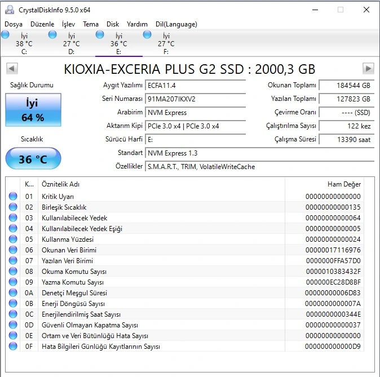Click the Ham Değer column header

pyautogui.click(x=325, y=184)
